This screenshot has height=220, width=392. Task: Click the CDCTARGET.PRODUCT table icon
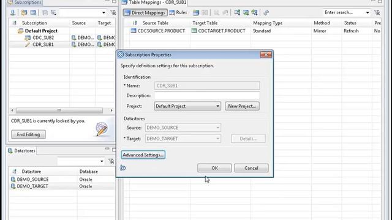tap(194, 31)
